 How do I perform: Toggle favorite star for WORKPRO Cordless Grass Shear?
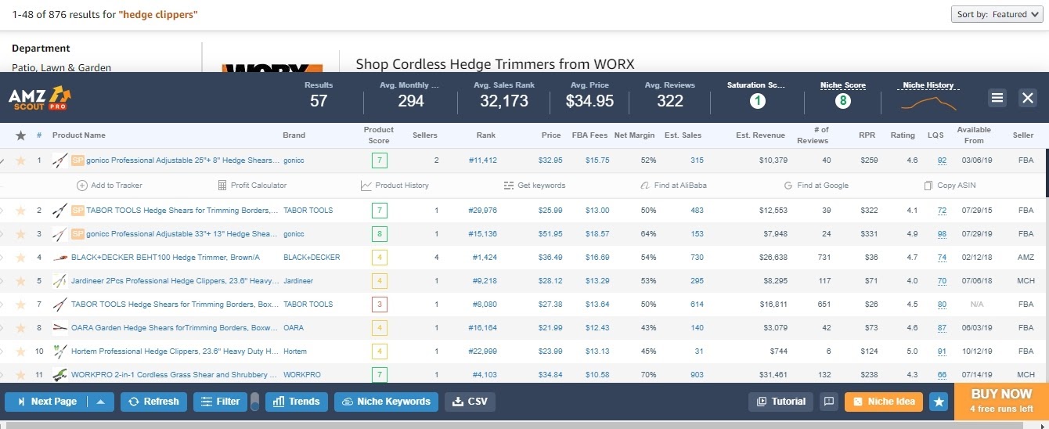click(x=21, y=375)
